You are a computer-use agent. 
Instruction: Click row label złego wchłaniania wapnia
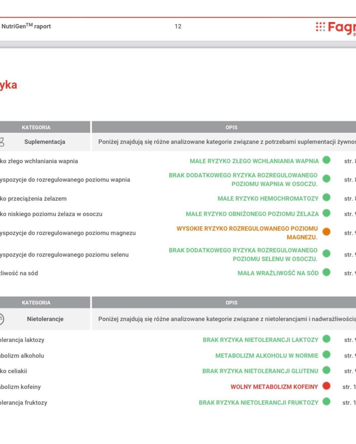click(39, 161)
